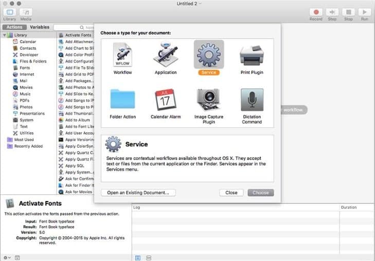Click the Log column header
The width and height of the screenshot is (375, 261).
pos(236,207)
